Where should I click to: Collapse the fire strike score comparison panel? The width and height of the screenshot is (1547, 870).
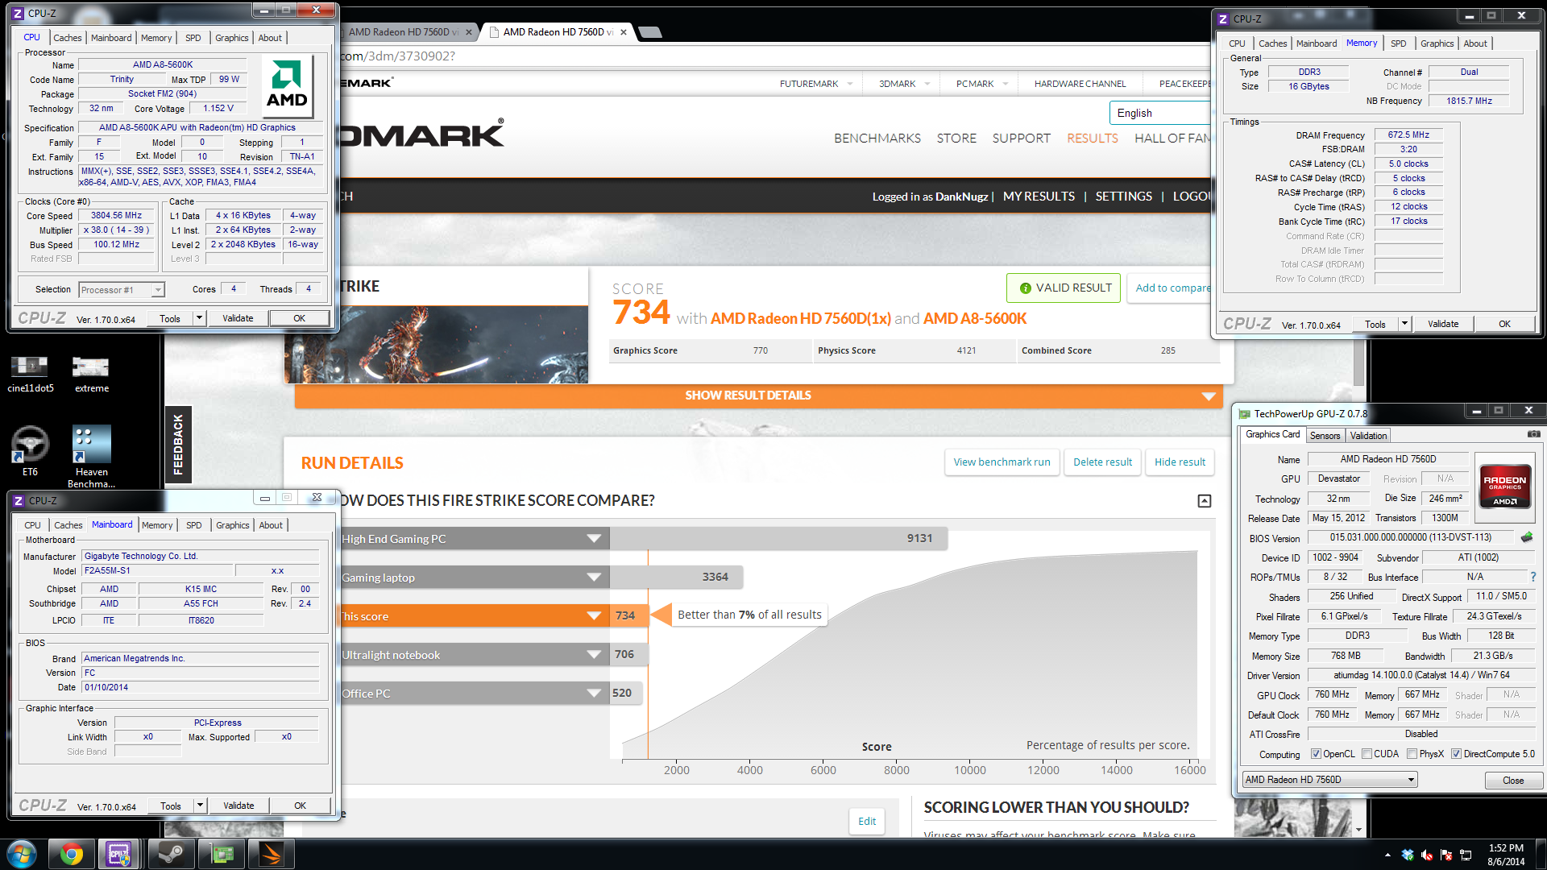(x=1205, y=501)
